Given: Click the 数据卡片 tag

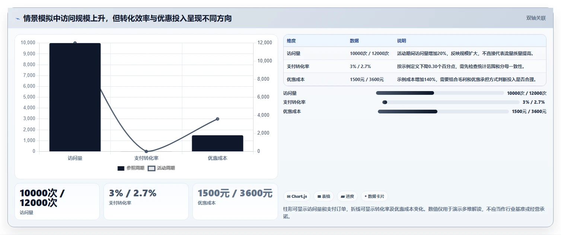Looking at the screenshot, I should tap(374, 196).
